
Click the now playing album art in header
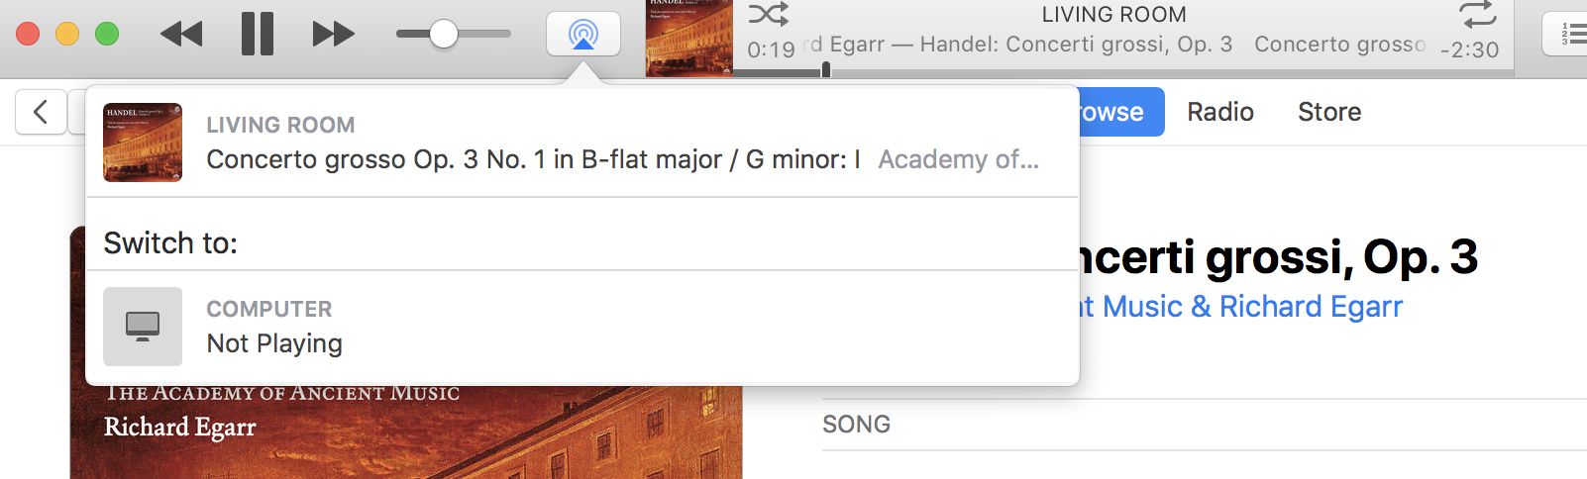(x=689, y=38)
